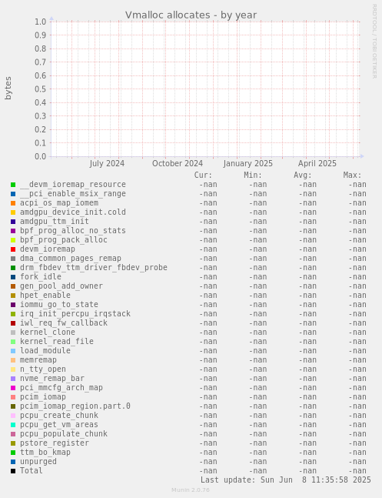
Task: Click the yellow amdgpu_device_init.cold swatch
Action: click(x=13, y=212)
